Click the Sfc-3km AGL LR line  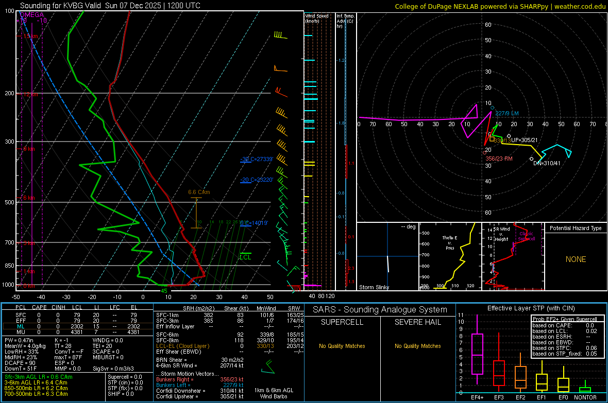pyautogui.click(x=39, y=377)
